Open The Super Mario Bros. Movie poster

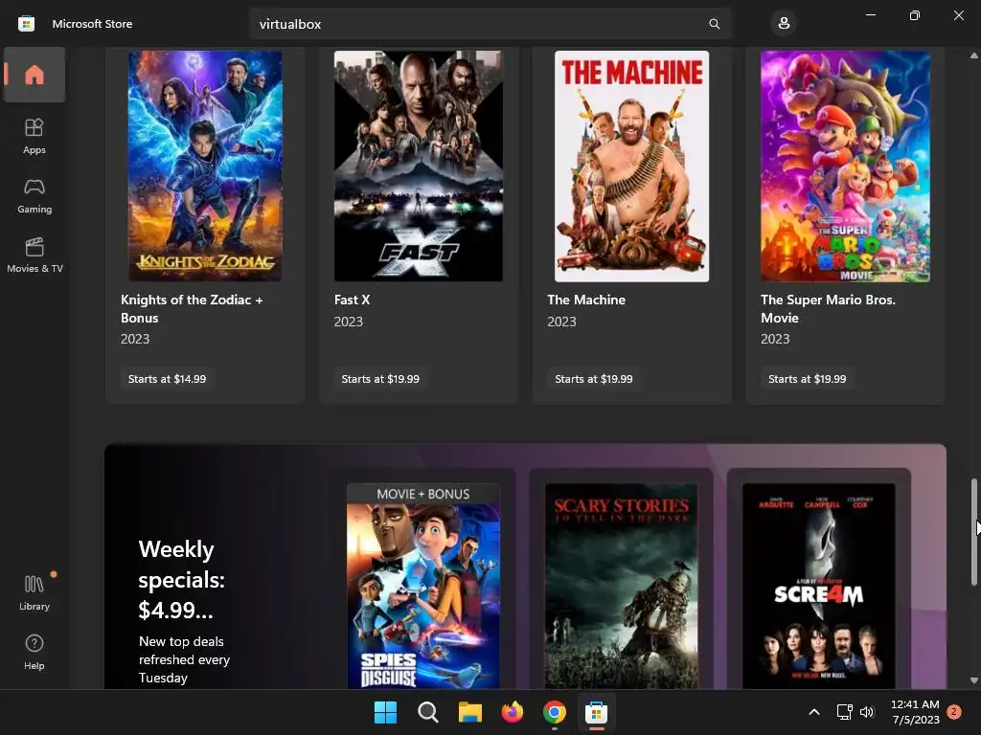pos(845,166)
